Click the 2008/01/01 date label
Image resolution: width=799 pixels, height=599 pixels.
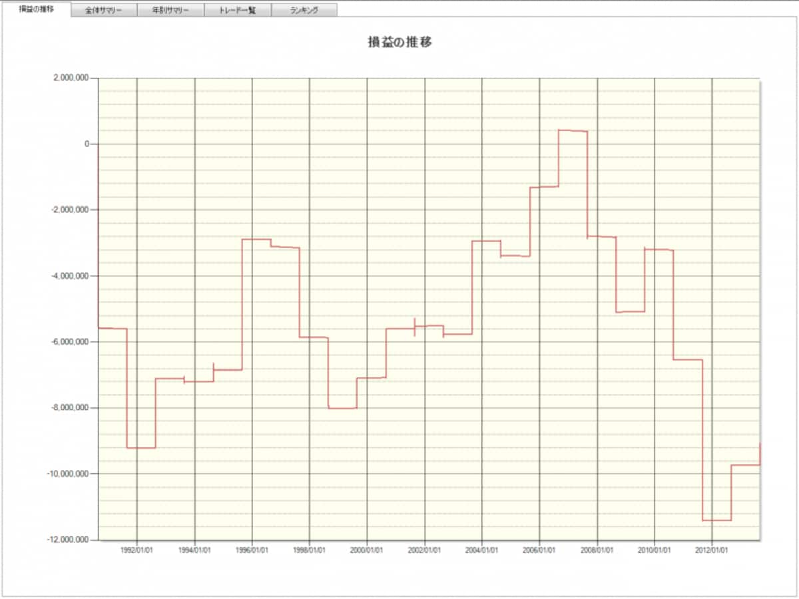pyautogui.click(x=597, y=550)
